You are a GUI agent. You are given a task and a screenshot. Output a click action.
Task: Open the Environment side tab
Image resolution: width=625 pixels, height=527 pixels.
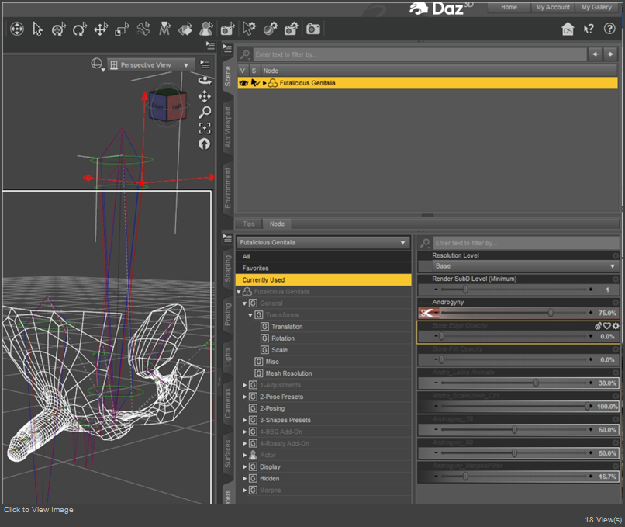pos(228,188)
